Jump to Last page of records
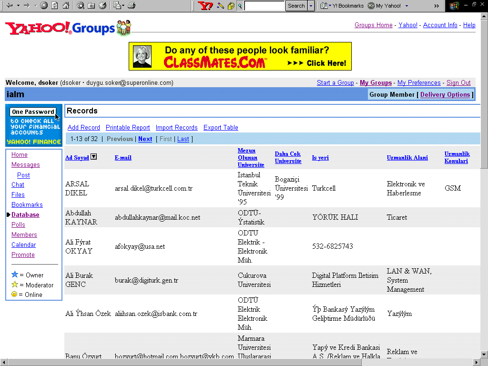This screenshot has height=366, width=488. [183, 139]
